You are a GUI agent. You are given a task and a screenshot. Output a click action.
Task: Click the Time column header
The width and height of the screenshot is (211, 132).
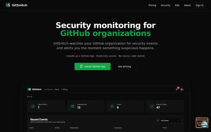point(165,128)
